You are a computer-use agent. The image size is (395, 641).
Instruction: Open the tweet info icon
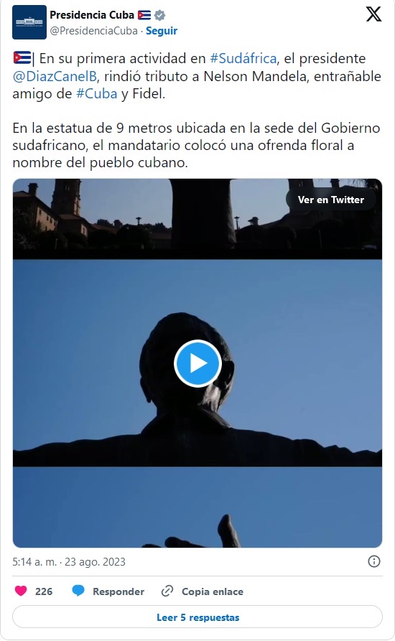pyautogui.click(x=373, y=561)
